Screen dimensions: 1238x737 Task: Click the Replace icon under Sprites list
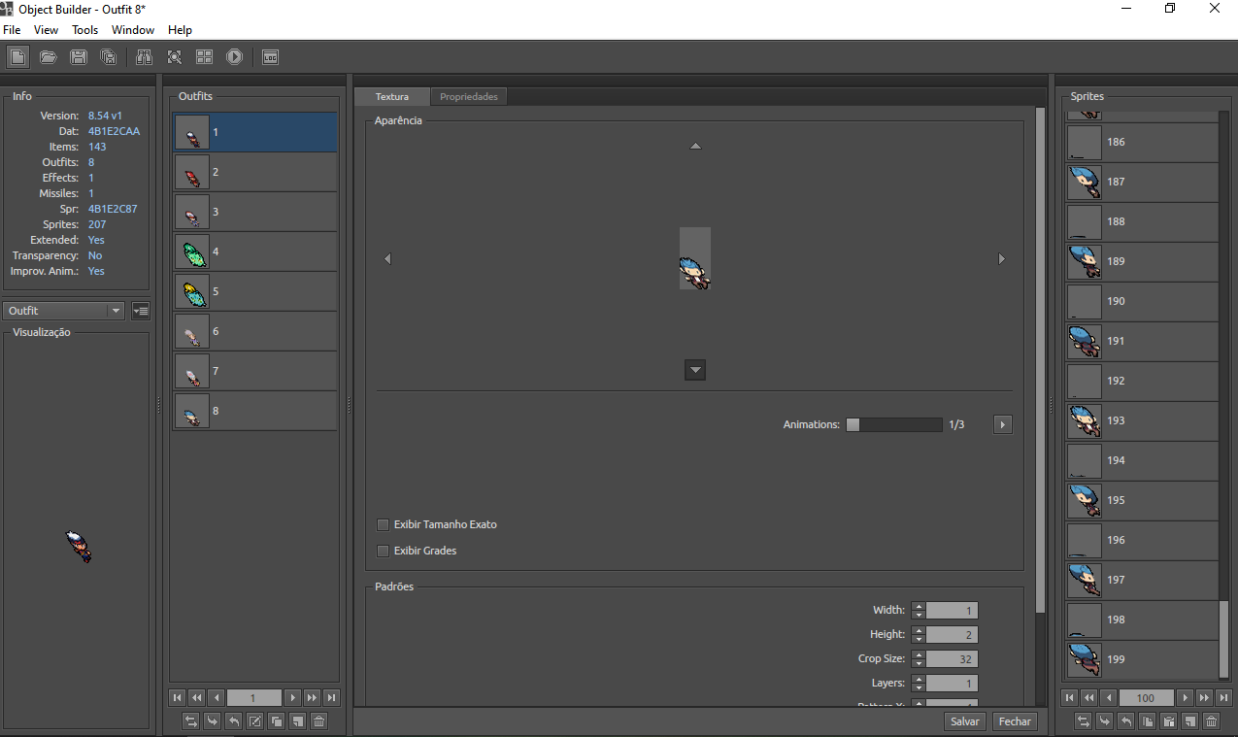1083,720
